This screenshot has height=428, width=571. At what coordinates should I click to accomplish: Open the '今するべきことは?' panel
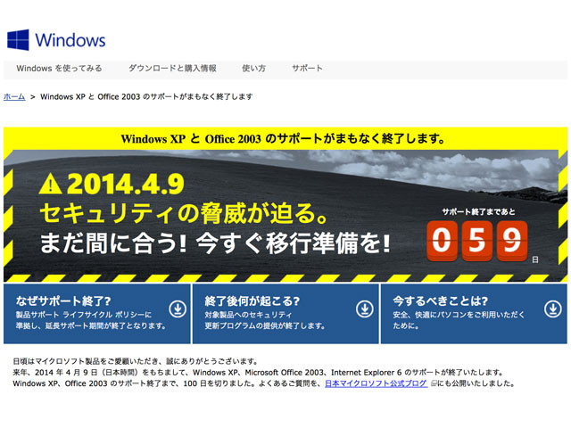pos(474,314)
